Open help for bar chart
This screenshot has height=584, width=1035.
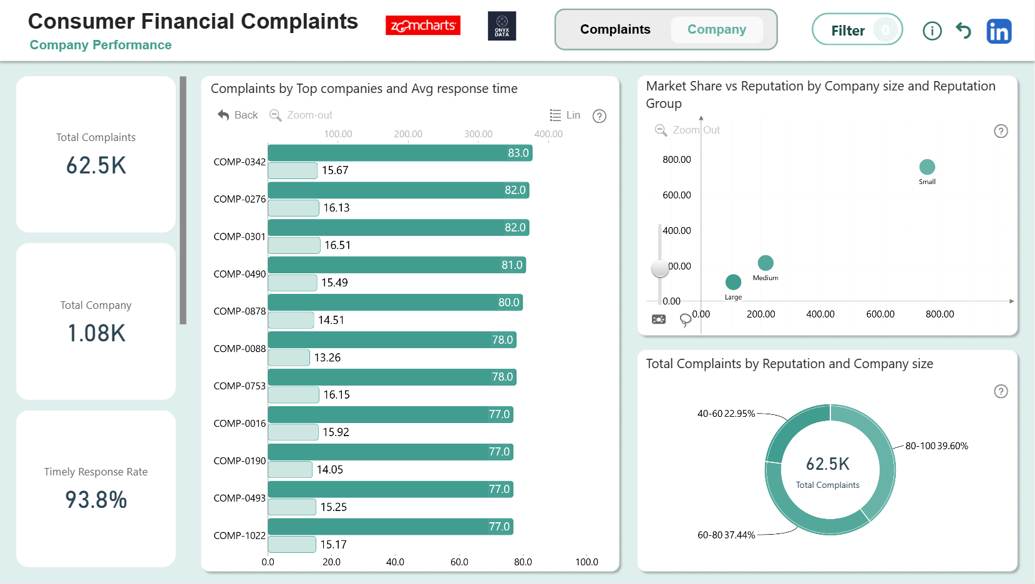click(600, 116)
